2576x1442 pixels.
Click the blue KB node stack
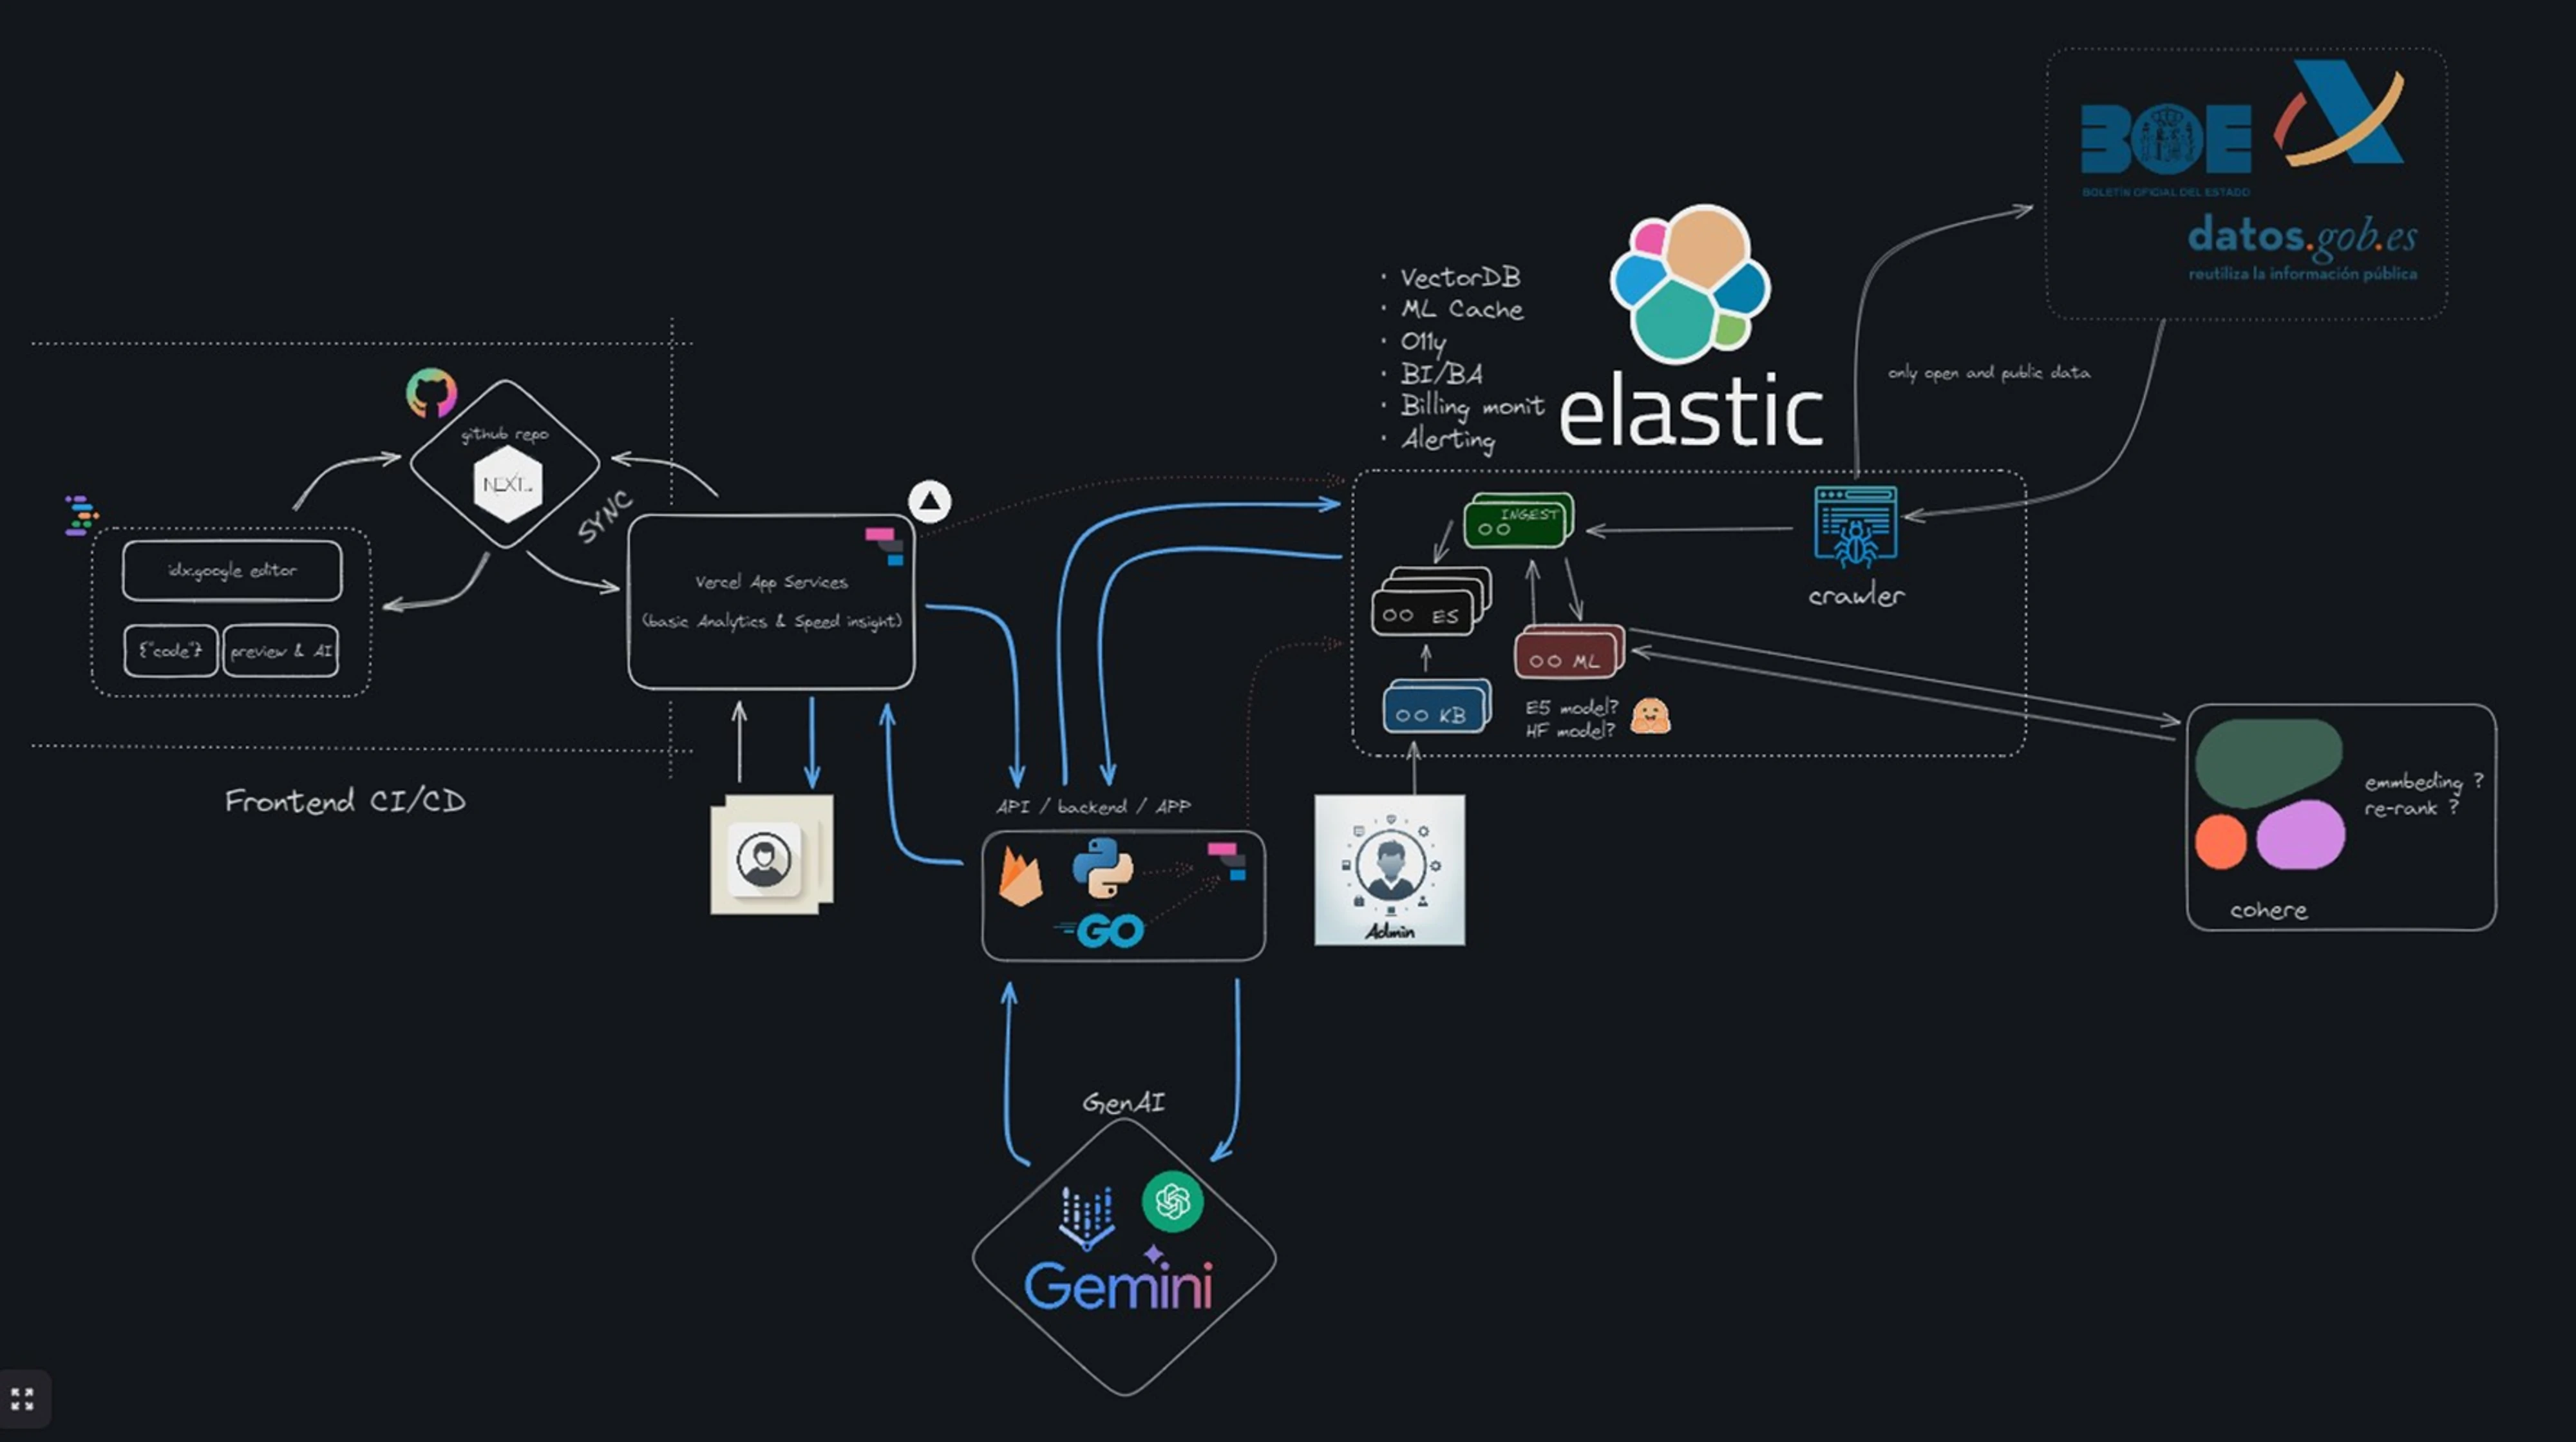1437,706
